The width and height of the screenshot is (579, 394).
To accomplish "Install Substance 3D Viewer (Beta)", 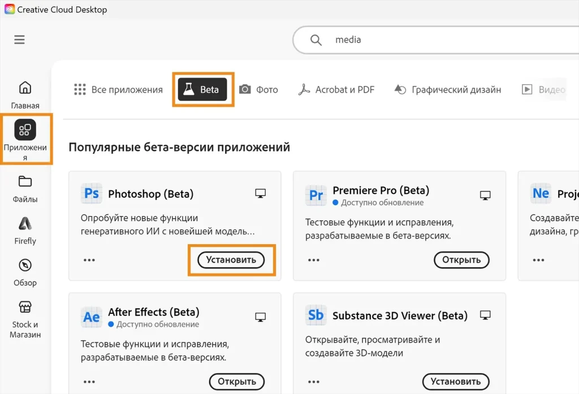I will coord(456,382).
